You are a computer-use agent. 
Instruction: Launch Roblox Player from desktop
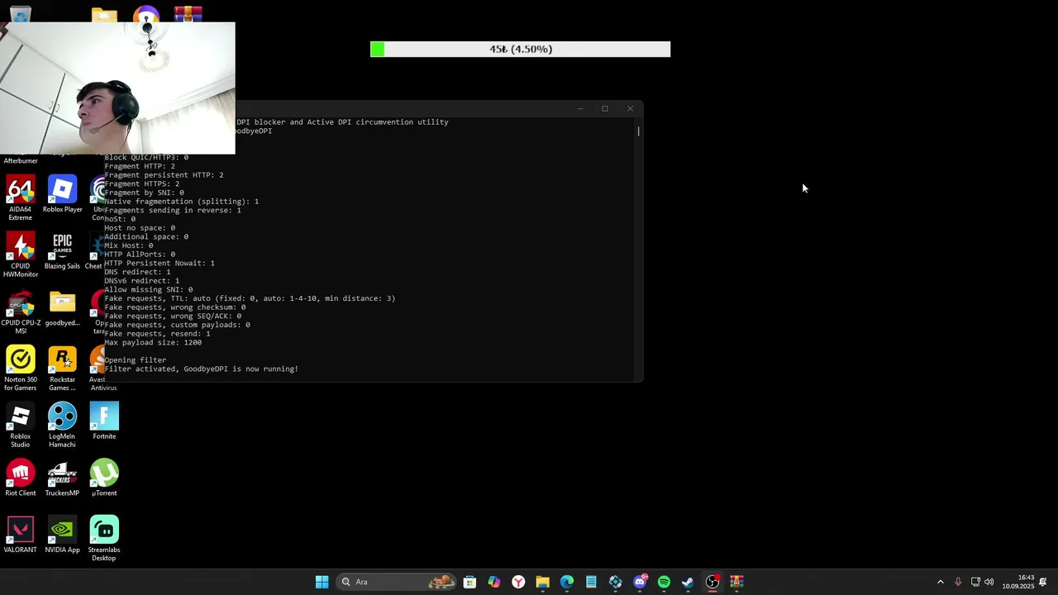[62, 195]
